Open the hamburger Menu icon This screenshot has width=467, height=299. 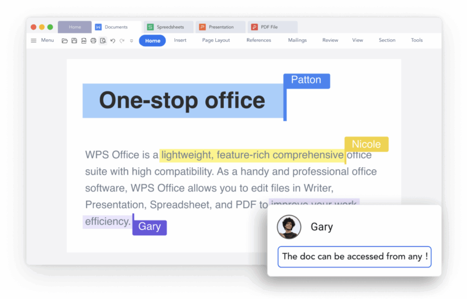[x=34, y=41]
